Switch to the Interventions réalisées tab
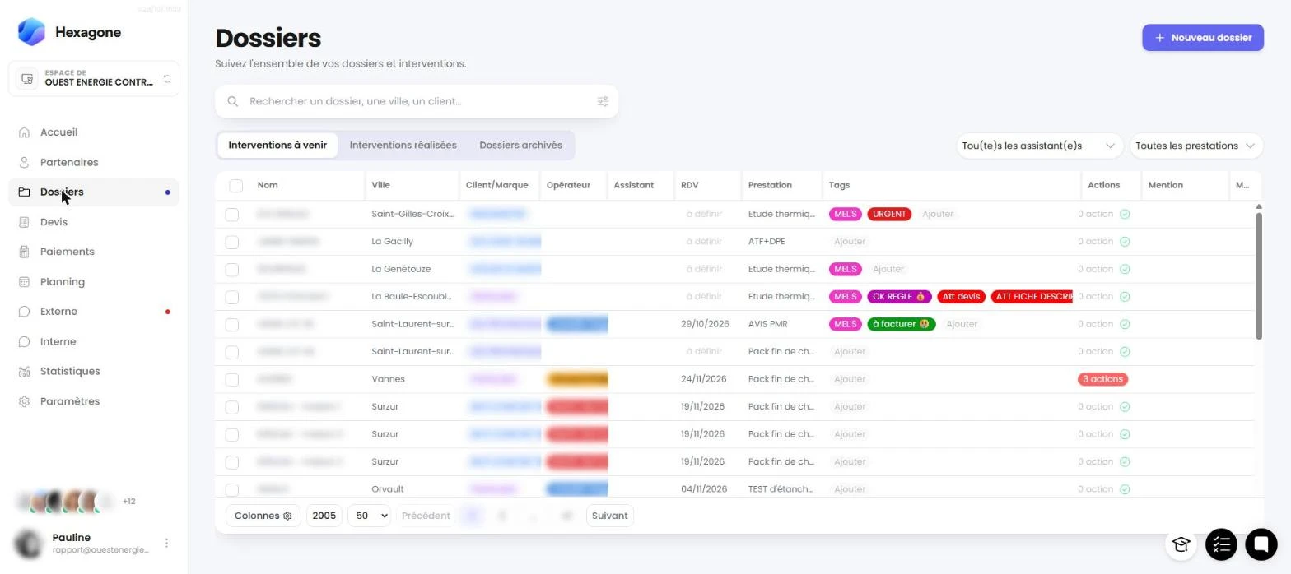 tap(403, 146)
